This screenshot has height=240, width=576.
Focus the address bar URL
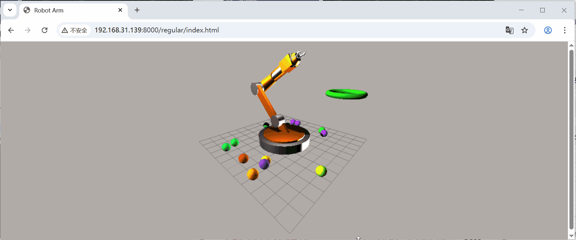157,30
